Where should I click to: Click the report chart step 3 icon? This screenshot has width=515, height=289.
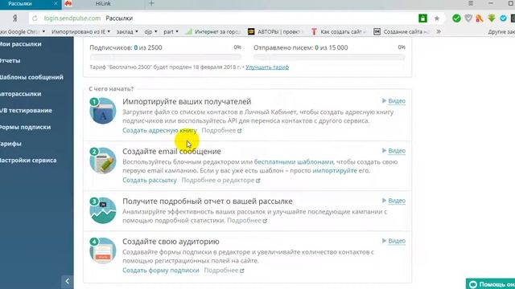click(103, 210)
